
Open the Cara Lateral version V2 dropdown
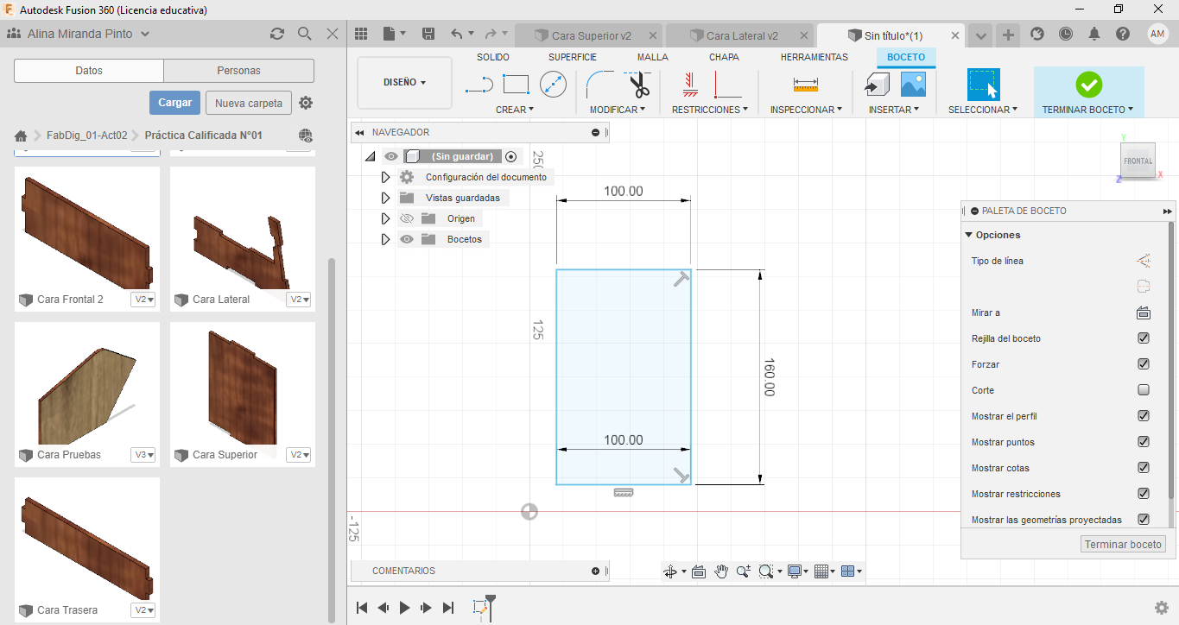(x=298, y=300)
